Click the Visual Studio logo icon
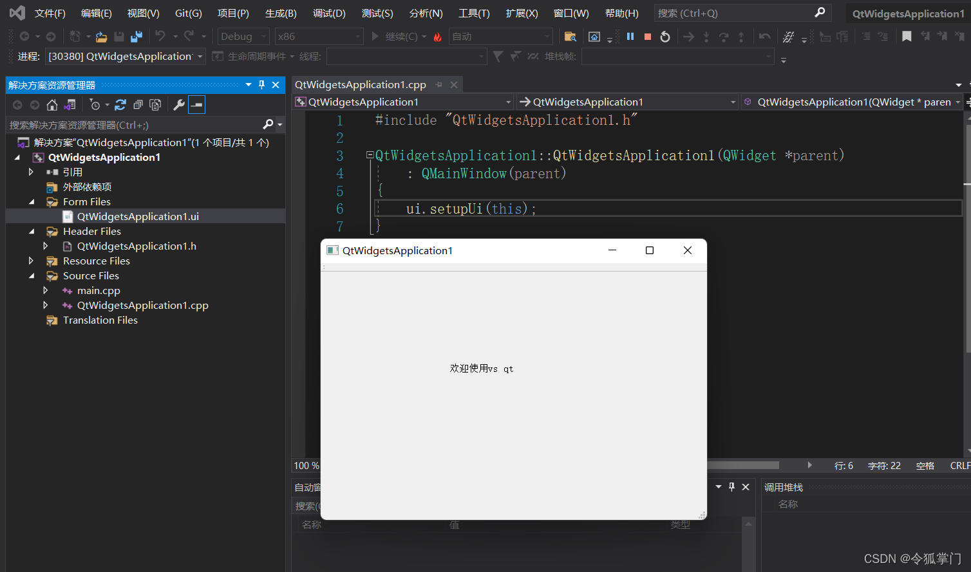This screenshot has width=971, height=572. coord(17,13)
